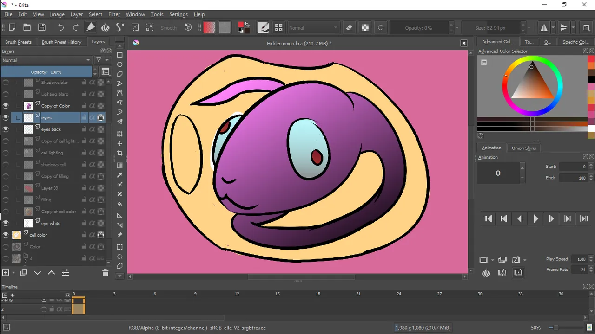Switch to Brush Presets tab

(18, 42)
